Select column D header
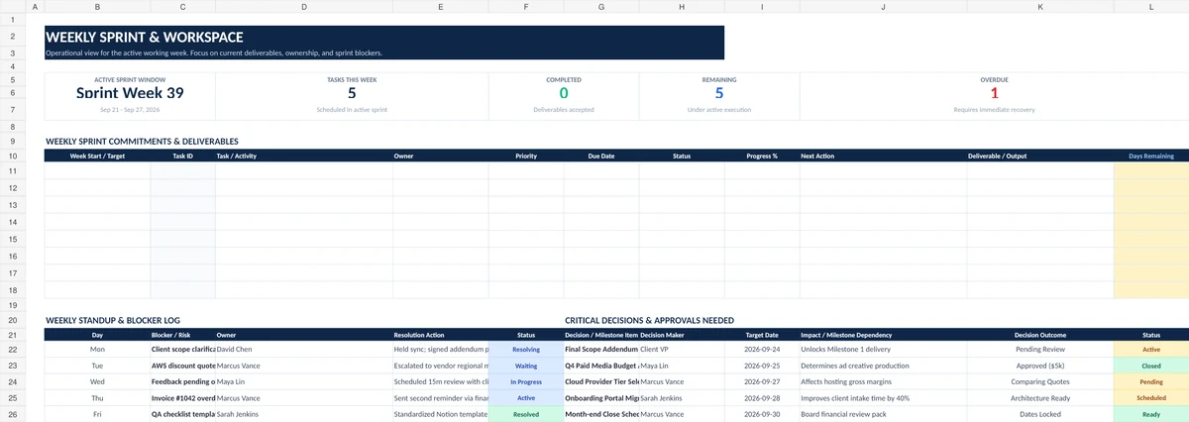This screenshot has height=422, width=1189. [303, 7]
